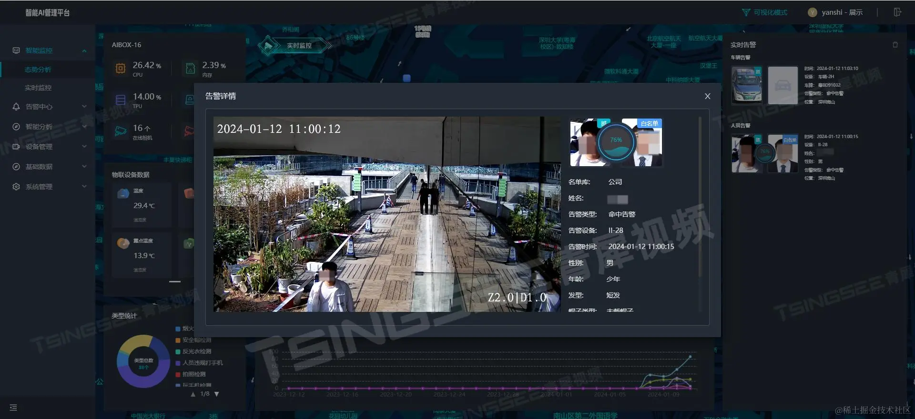Click the 智能监控 monitor icon

click(x=16, y=50)
